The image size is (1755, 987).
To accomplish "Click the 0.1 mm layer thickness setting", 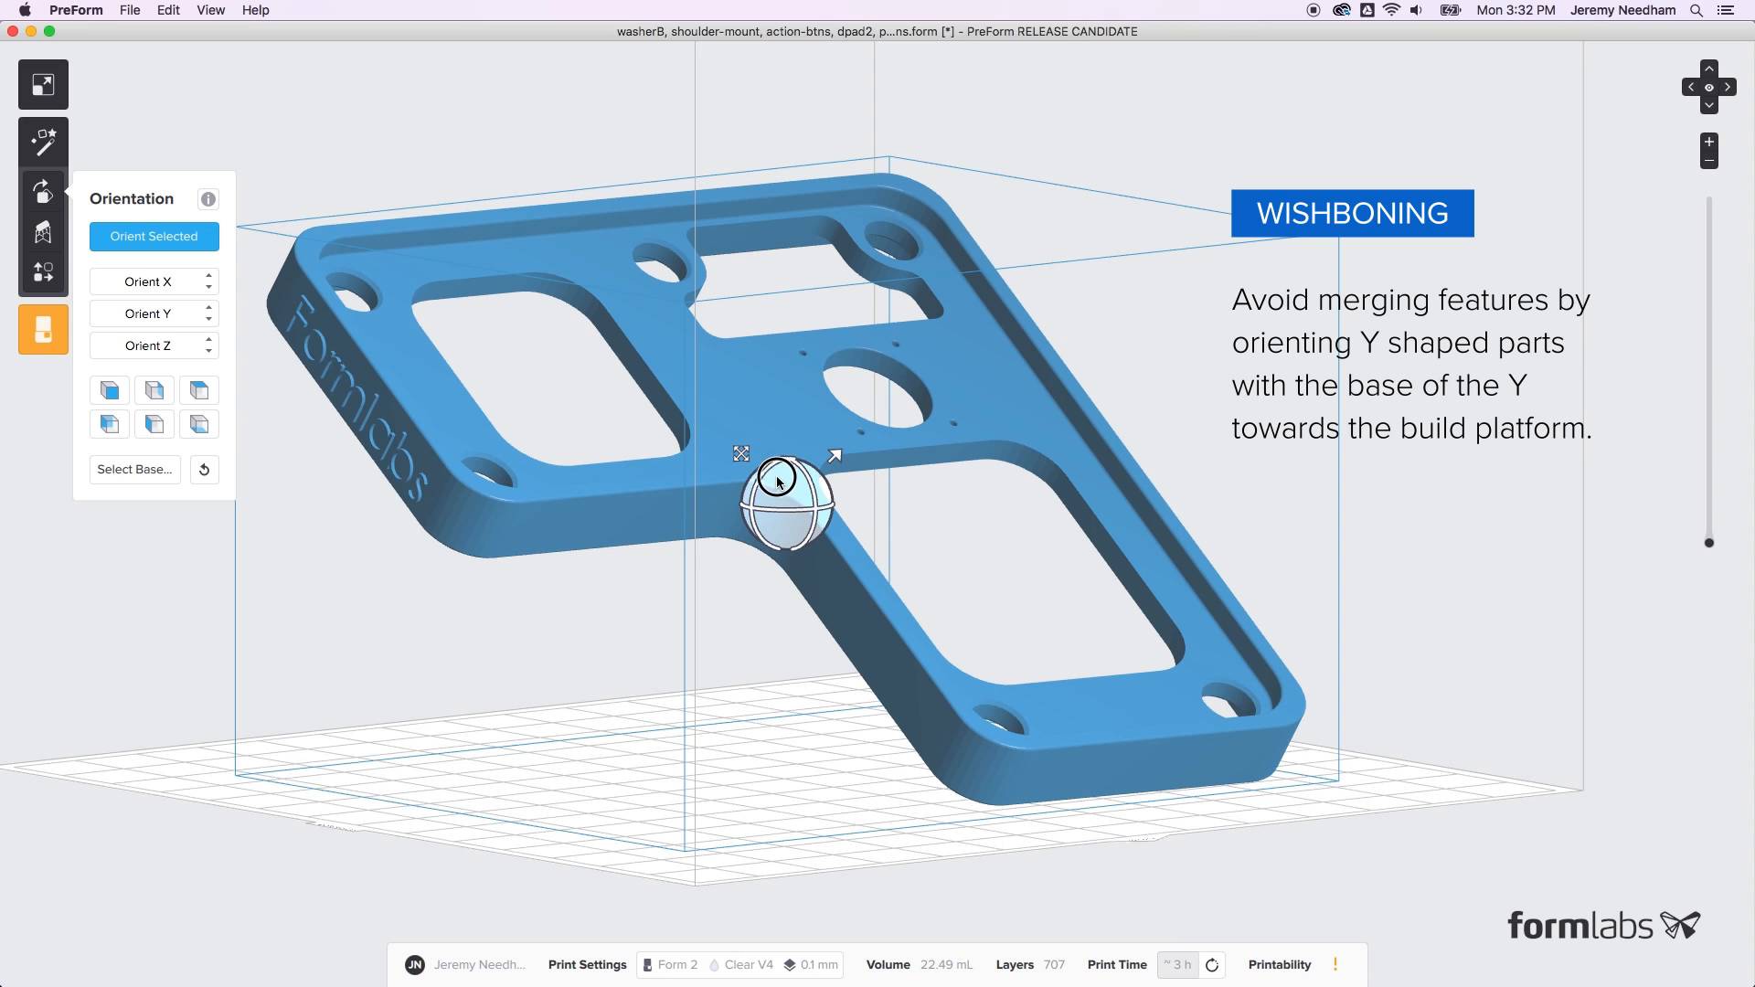I will (812, 965).
